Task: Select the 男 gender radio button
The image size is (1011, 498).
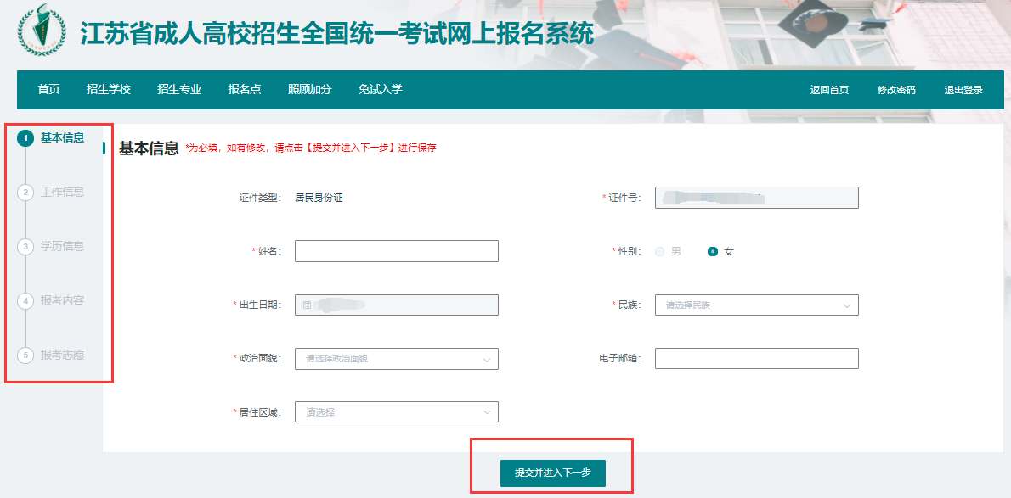Action: click(x=660, y=252)
